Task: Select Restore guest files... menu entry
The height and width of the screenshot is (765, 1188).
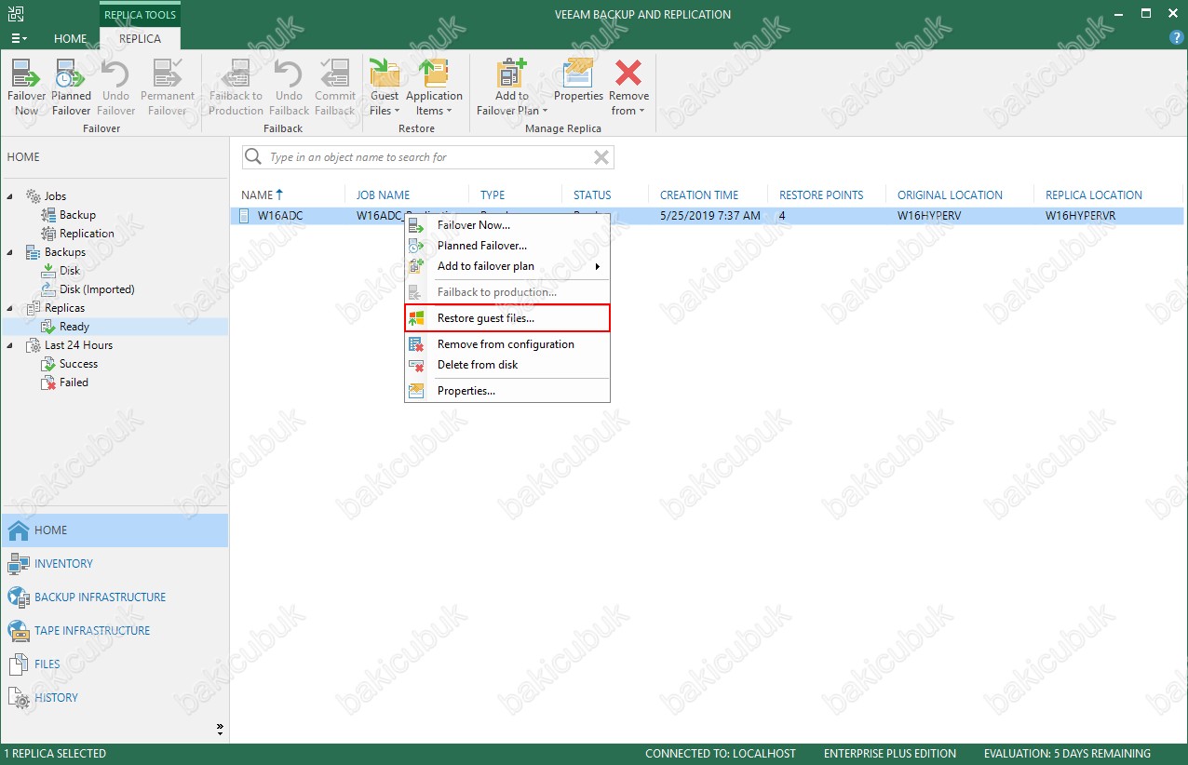Action: tap(507, 318)
